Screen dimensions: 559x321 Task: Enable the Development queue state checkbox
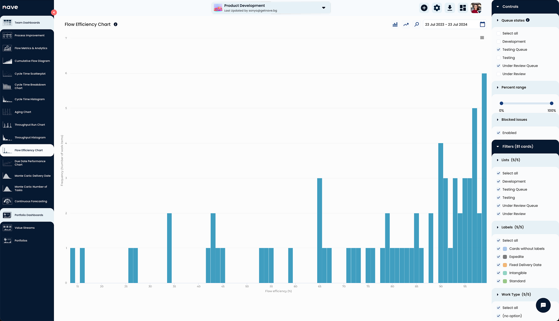click(x=499, y=42)
